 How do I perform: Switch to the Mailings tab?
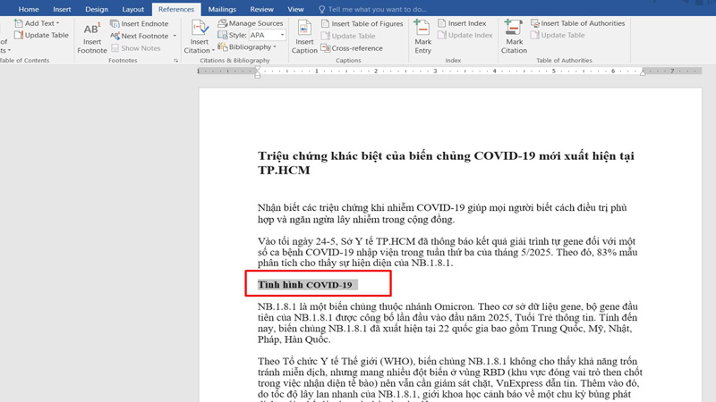tap(222, 9)
